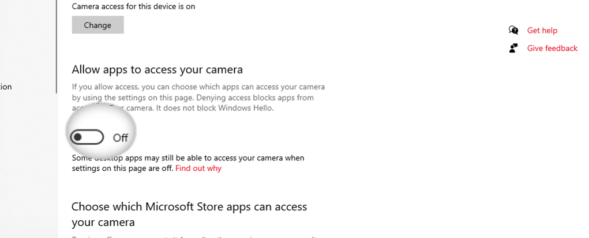Click the Get help chat bubble icon
The height and width of the screenshot is (238, 589).
click(513, 30)
